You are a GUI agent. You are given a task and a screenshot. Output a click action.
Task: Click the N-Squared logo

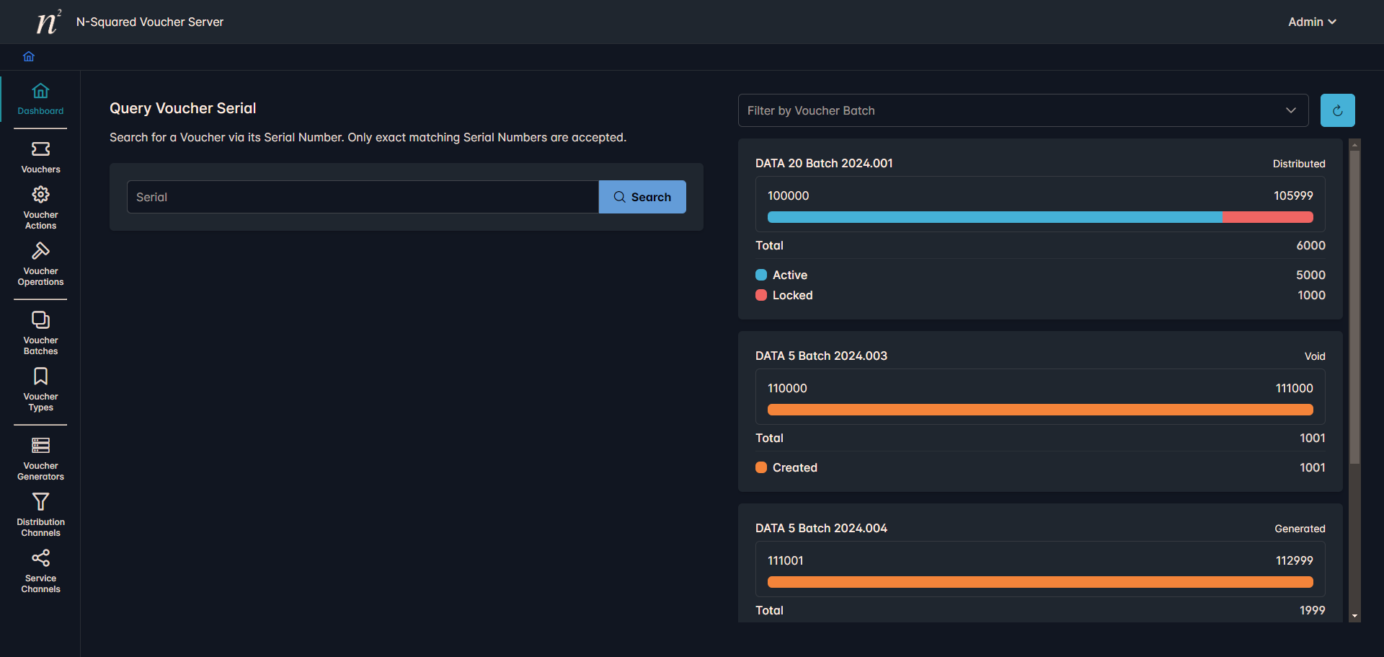point(48,22)
